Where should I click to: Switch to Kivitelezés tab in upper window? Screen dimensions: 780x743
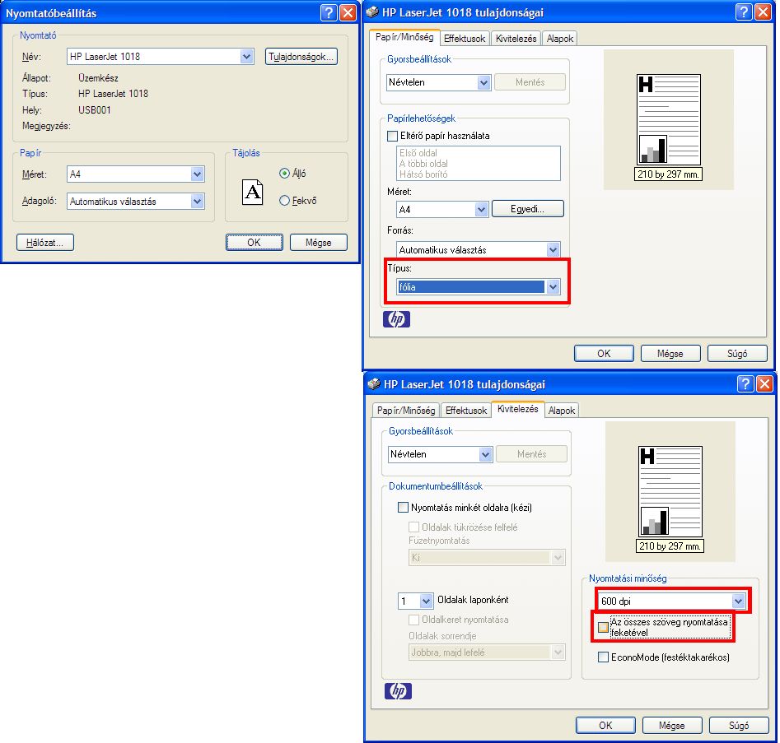point(516,39)
